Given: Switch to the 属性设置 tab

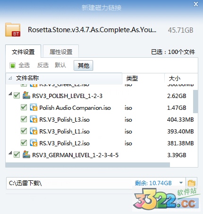Looking at the screenshot, I should click(61, 52).
